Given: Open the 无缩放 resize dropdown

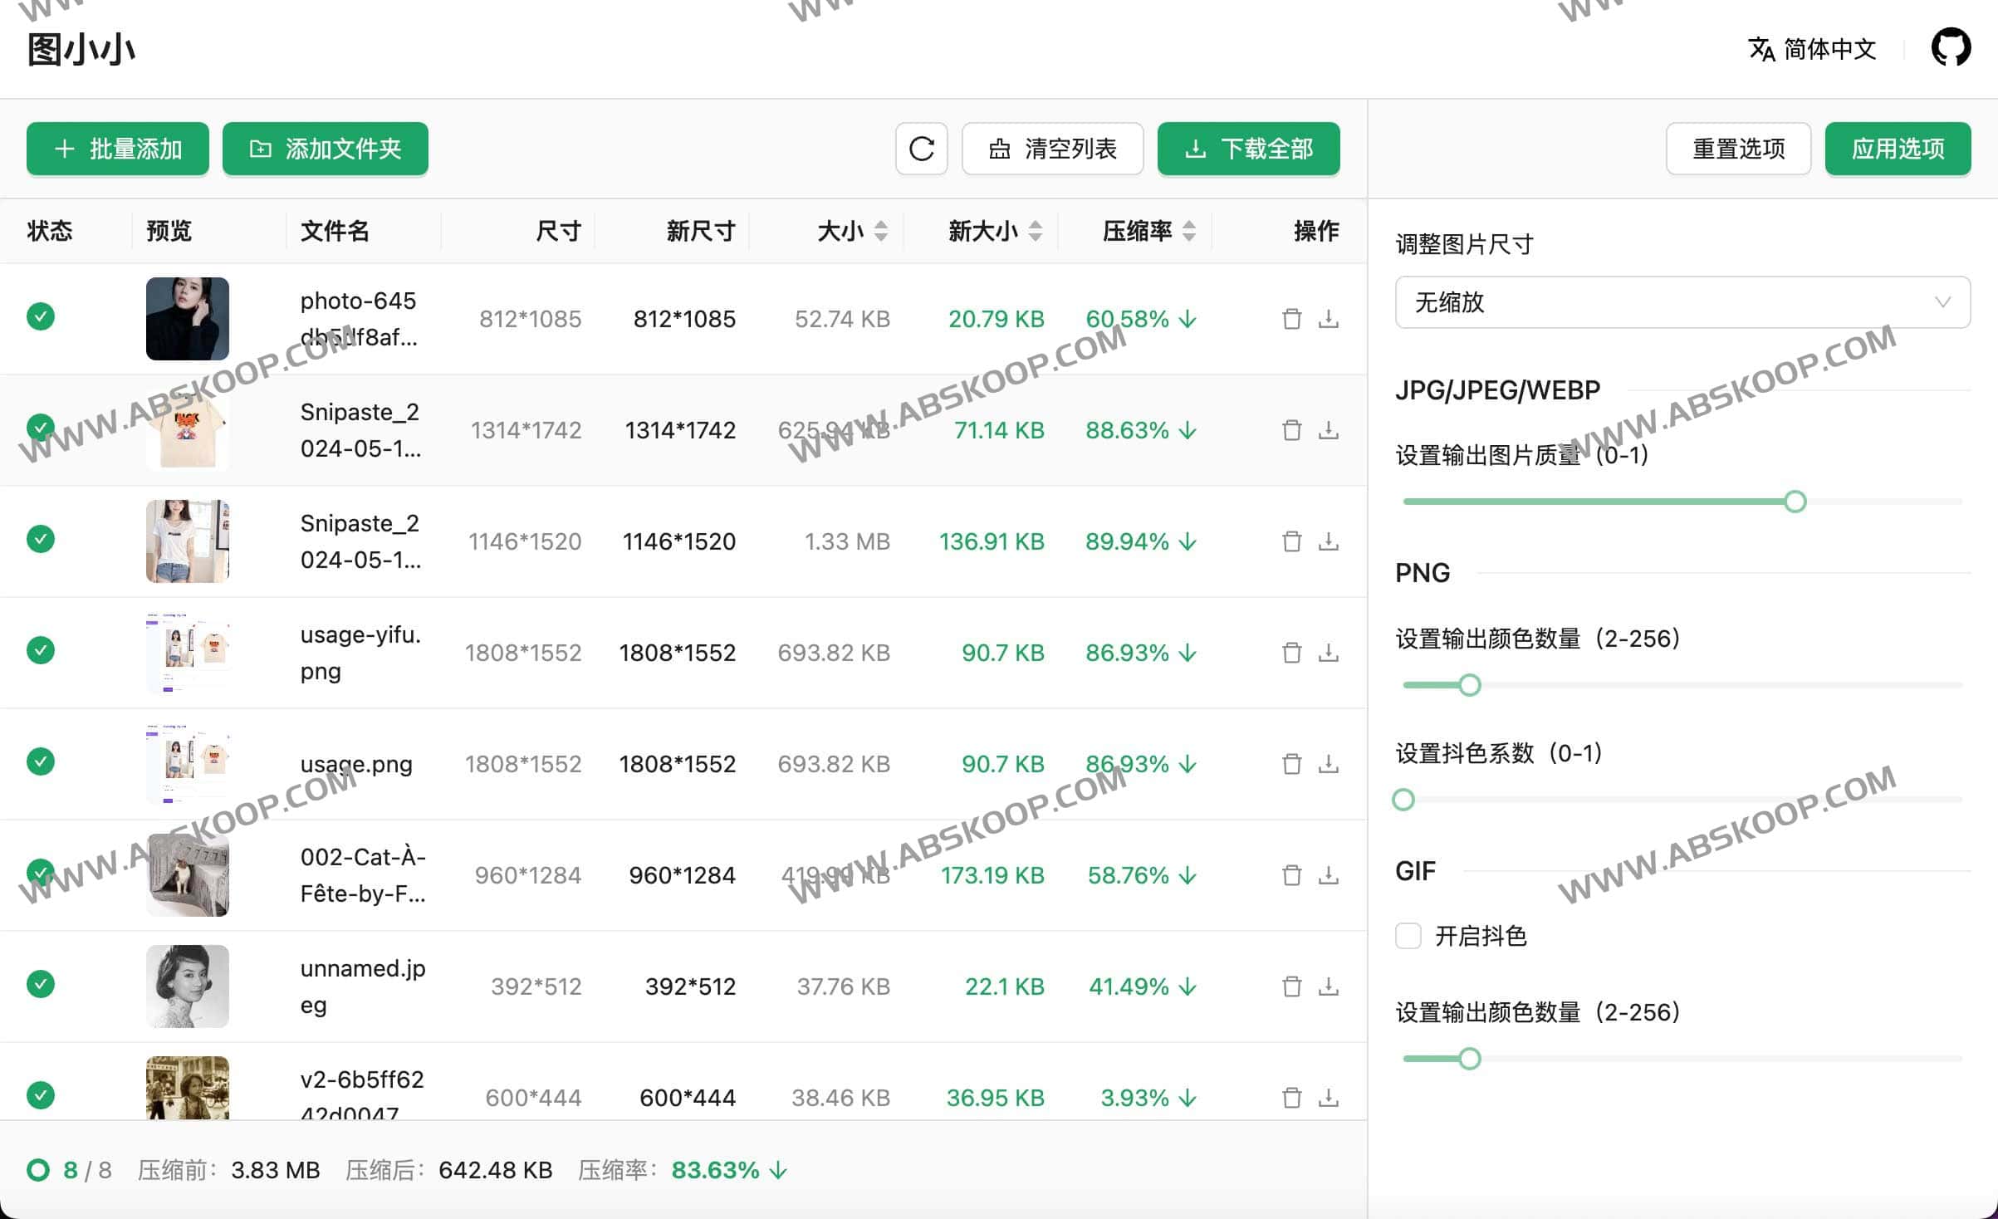Looking at the screenshot, I should (1682, 302).
